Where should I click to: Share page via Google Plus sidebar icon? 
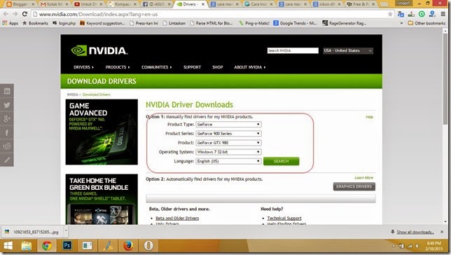coord(7,118)
